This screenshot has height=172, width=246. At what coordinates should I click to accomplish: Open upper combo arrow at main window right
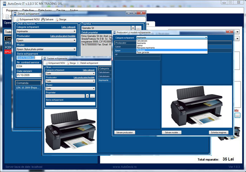pyautogui.click(x=237, y=32)
